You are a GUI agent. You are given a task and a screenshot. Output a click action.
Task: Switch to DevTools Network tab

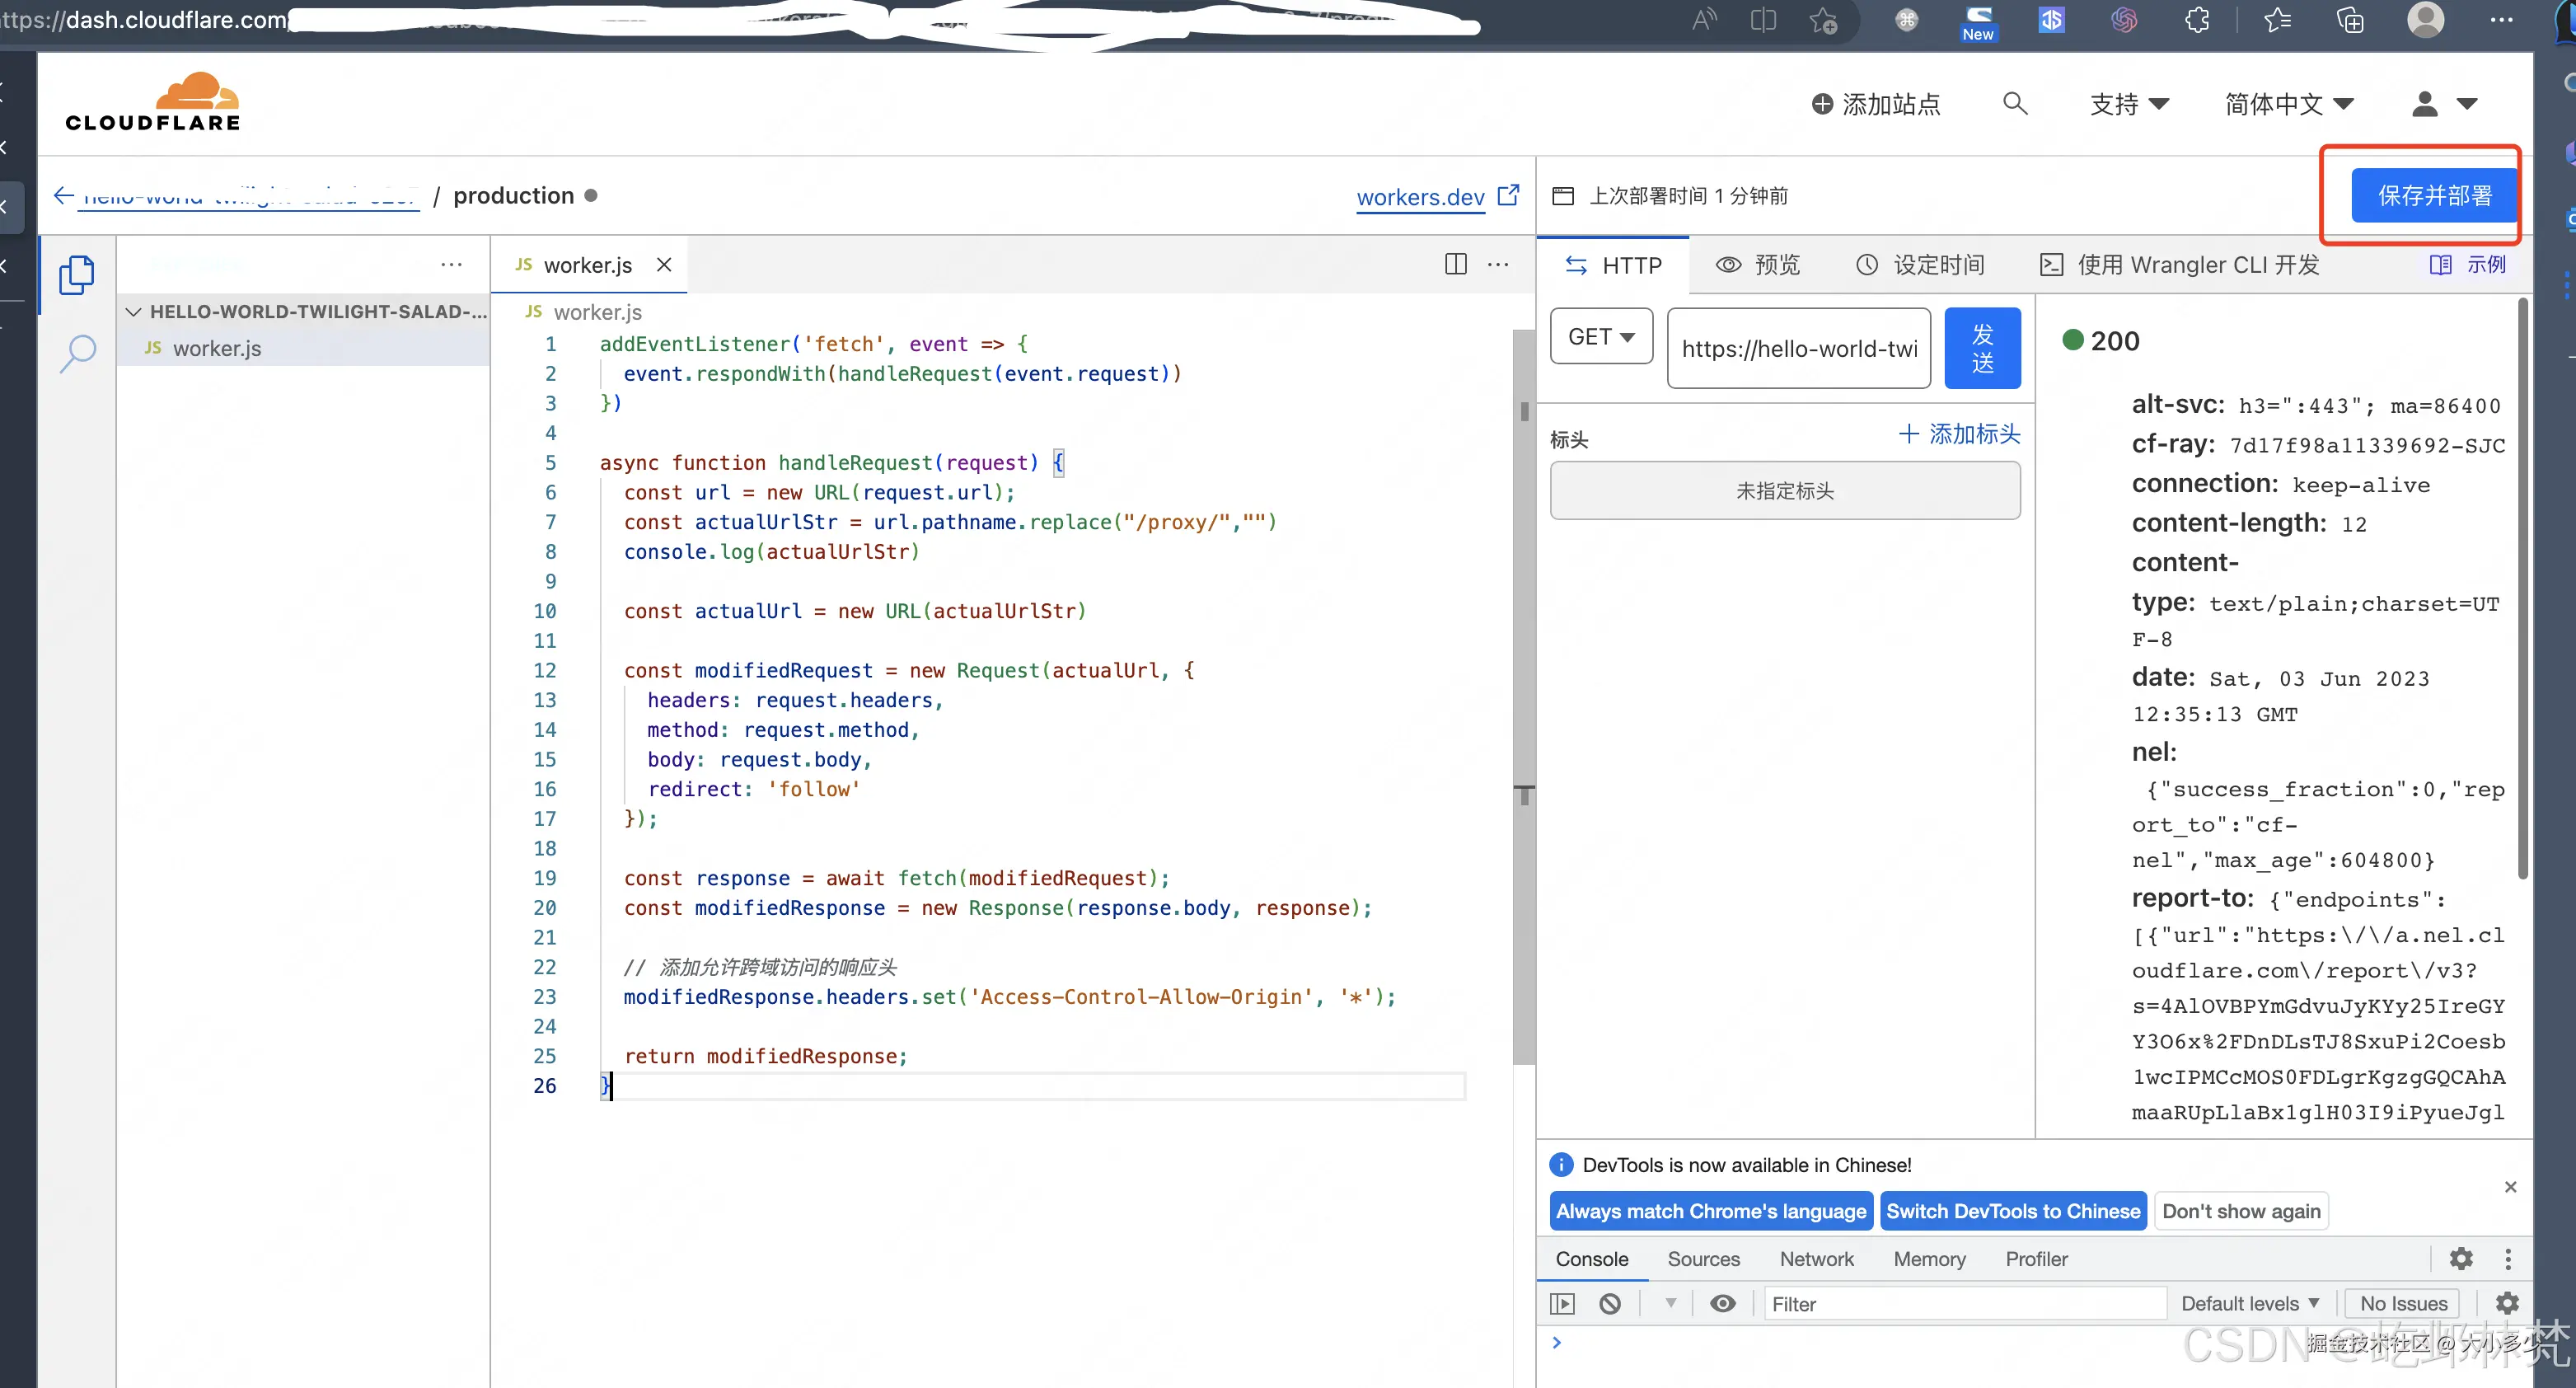tap(1815, 1259)
